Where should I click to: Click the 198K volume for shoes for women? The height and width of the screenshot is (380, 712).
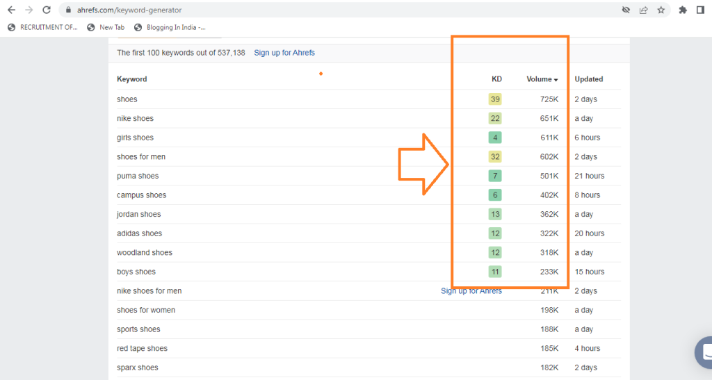point(549,310)
